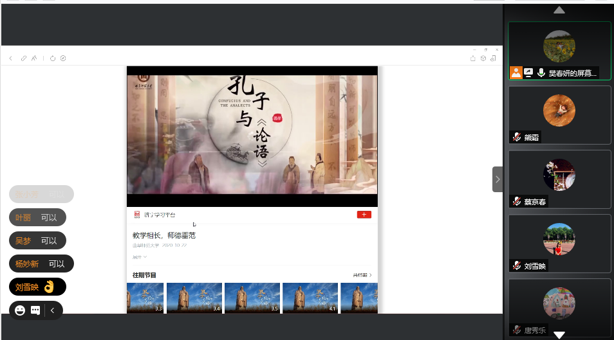Toggle the muted microphone for 熊霜
The image size is (614, 340).
point(516,137)
